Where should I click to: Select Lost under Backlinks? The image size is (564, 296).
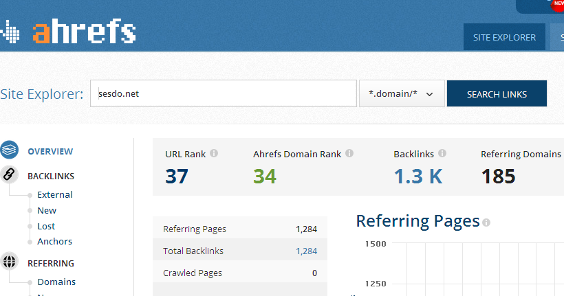point(46,227)
